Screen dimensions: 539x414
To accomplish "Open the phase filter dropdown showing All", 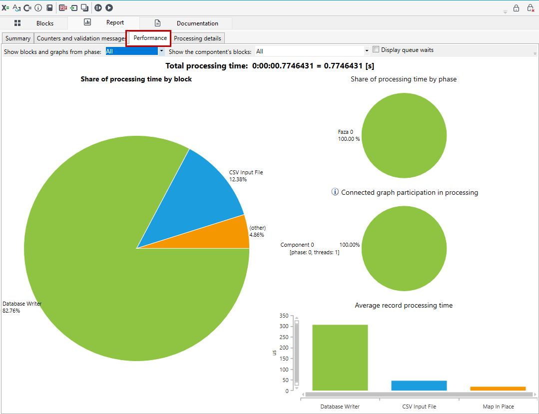I will (x=135, y=51).
